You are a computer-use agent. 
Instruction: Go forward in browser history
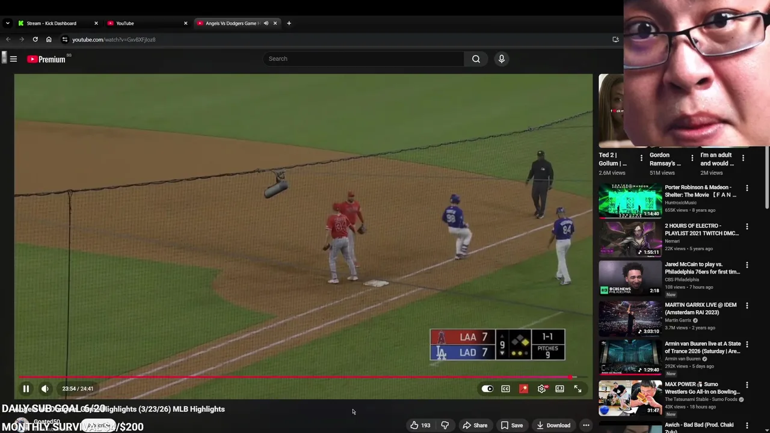click(22, 40)
